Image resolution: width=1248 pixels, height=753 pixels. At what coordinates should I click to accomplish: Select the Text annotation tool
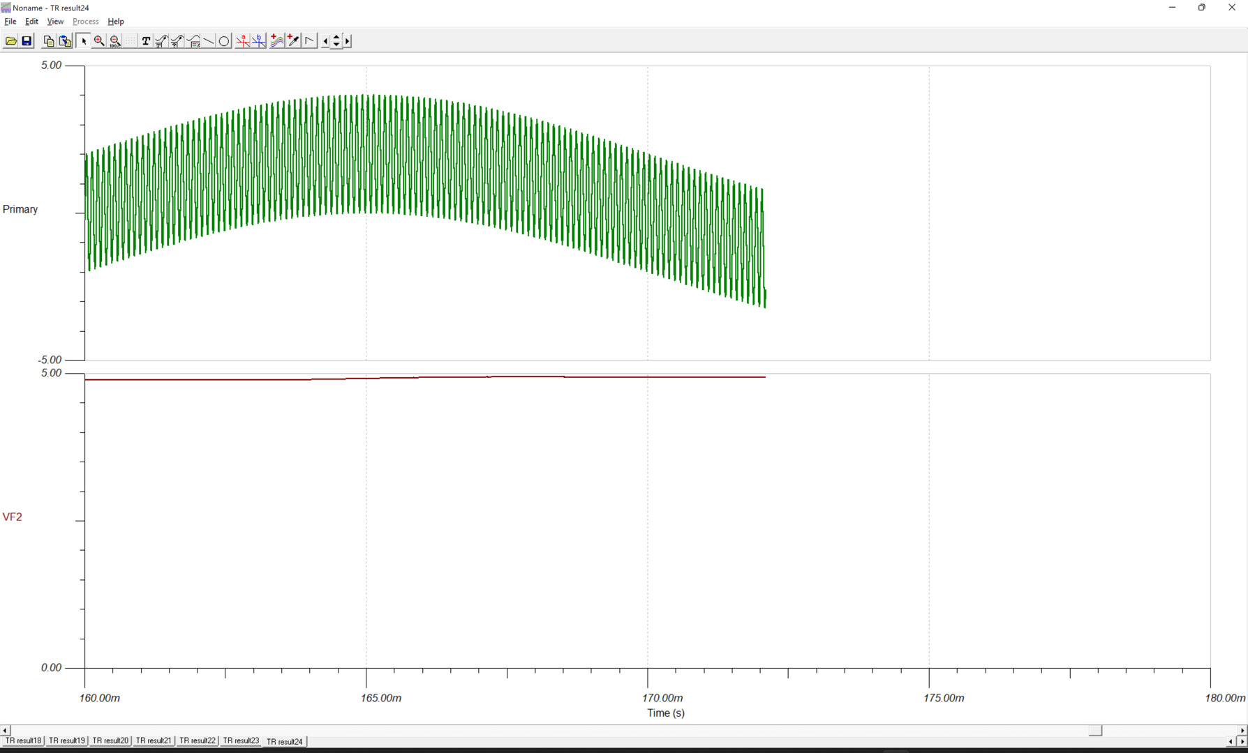145,41
